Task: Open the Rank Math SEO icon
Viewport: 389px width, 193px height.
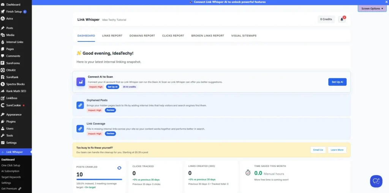Action: click(3, 91)
